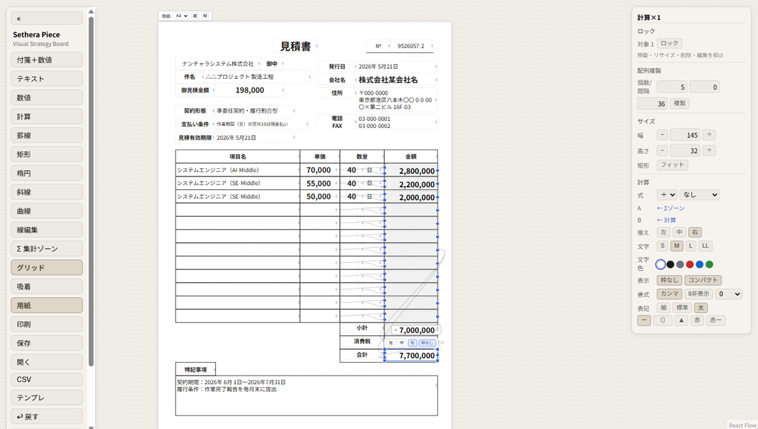This screenshot has height=429, width=758.
Task: Edit the spacing field showing 36
Action: pos(652,103)
